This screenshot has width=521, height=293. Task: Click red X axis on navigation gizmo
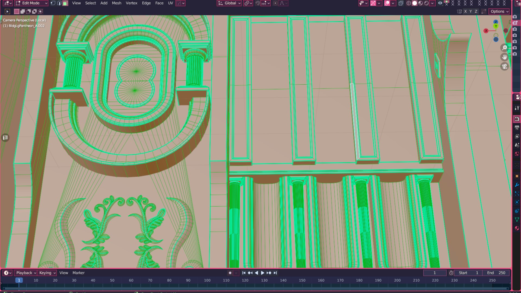click(486, 31)
